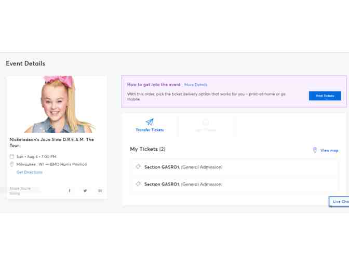Open the Live Chat button

click(340, 202)
